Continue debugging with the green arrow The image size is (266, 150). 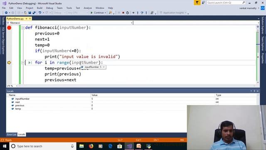click(x=91, y=13)
